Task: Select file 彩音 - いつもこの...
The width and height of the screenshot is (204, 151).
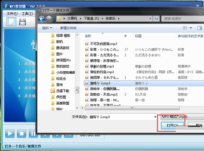Action: 104,50
